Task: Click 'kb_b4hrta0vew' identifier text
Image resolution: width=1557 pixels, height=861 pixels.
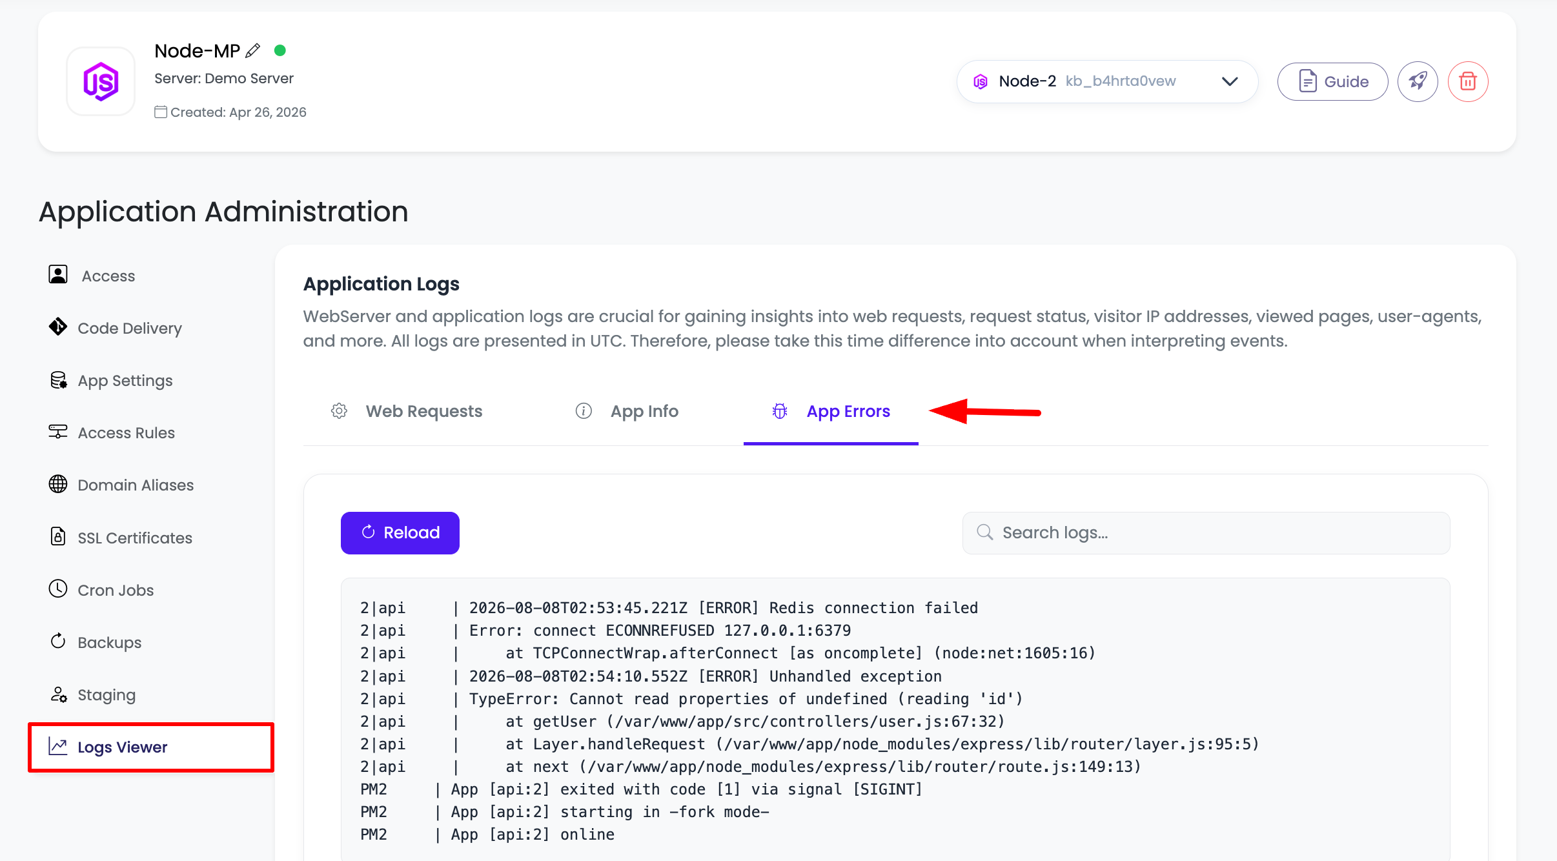Action: pos(1121,81)
